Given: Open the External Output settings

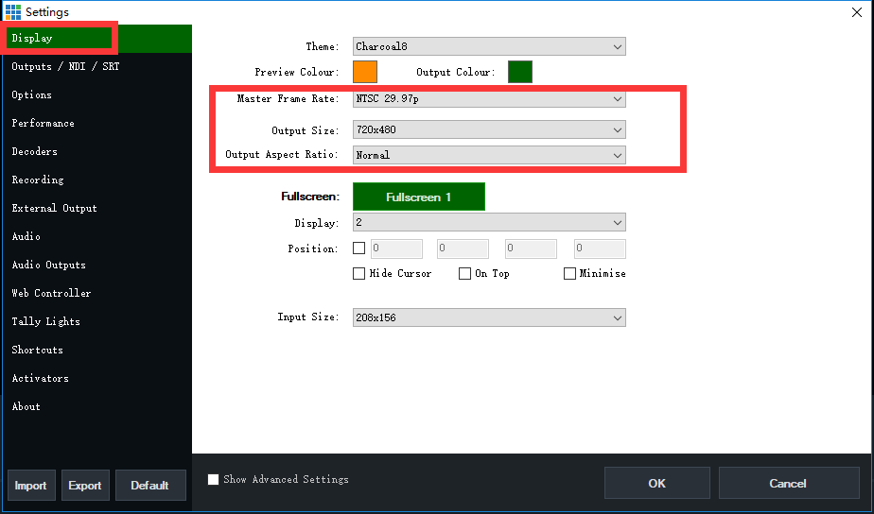Looking at the screenshot, I should (97, 208).
